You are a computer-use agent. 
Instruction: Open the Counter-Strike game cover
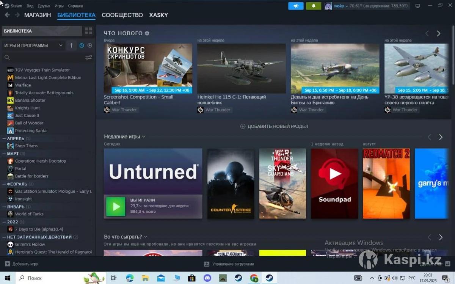(231, 184)
